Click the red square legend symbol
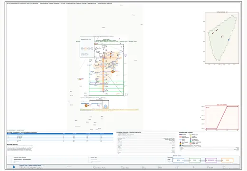The image size is (247, 171). [x=190, y=143]
